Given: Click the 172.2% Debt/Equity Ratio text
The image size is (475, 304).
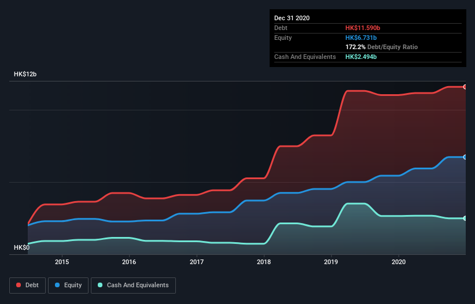Looking at the screenshot, I should click(381, 47).
